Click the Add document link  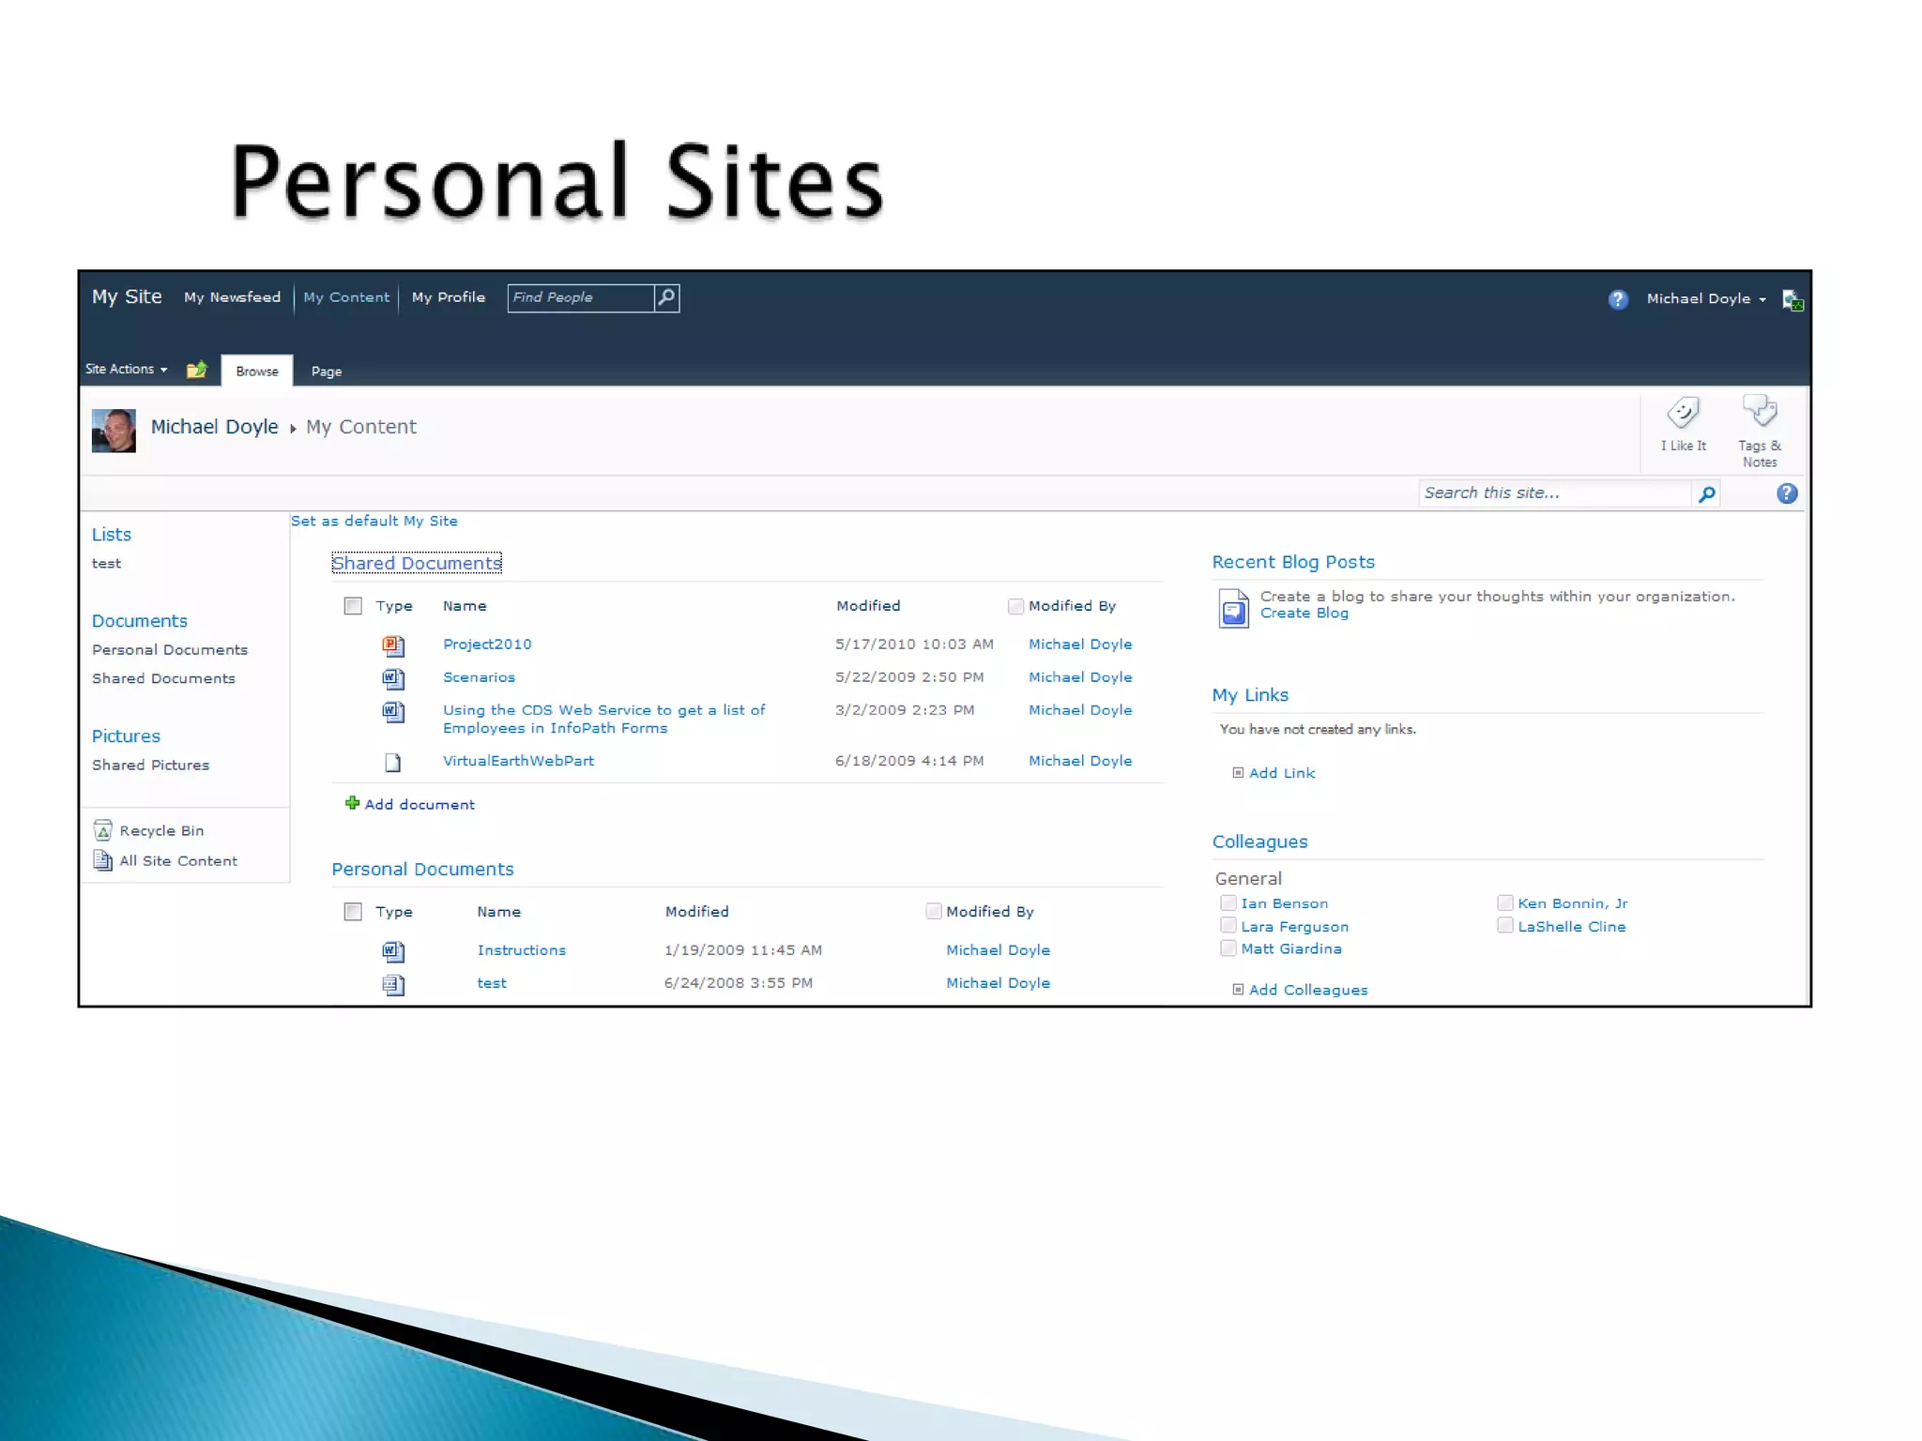[419, 805]
